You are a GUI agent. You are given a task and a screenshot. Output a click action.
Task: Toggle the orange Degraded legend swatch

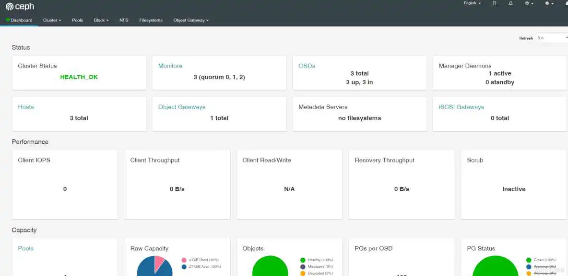click(303, 273)
